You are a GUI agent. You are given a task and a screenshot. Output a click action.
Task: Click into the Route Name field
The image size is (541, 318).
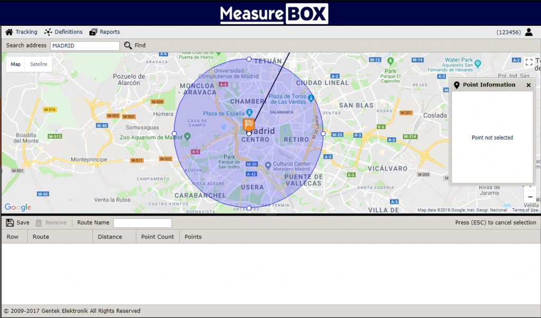143,223
